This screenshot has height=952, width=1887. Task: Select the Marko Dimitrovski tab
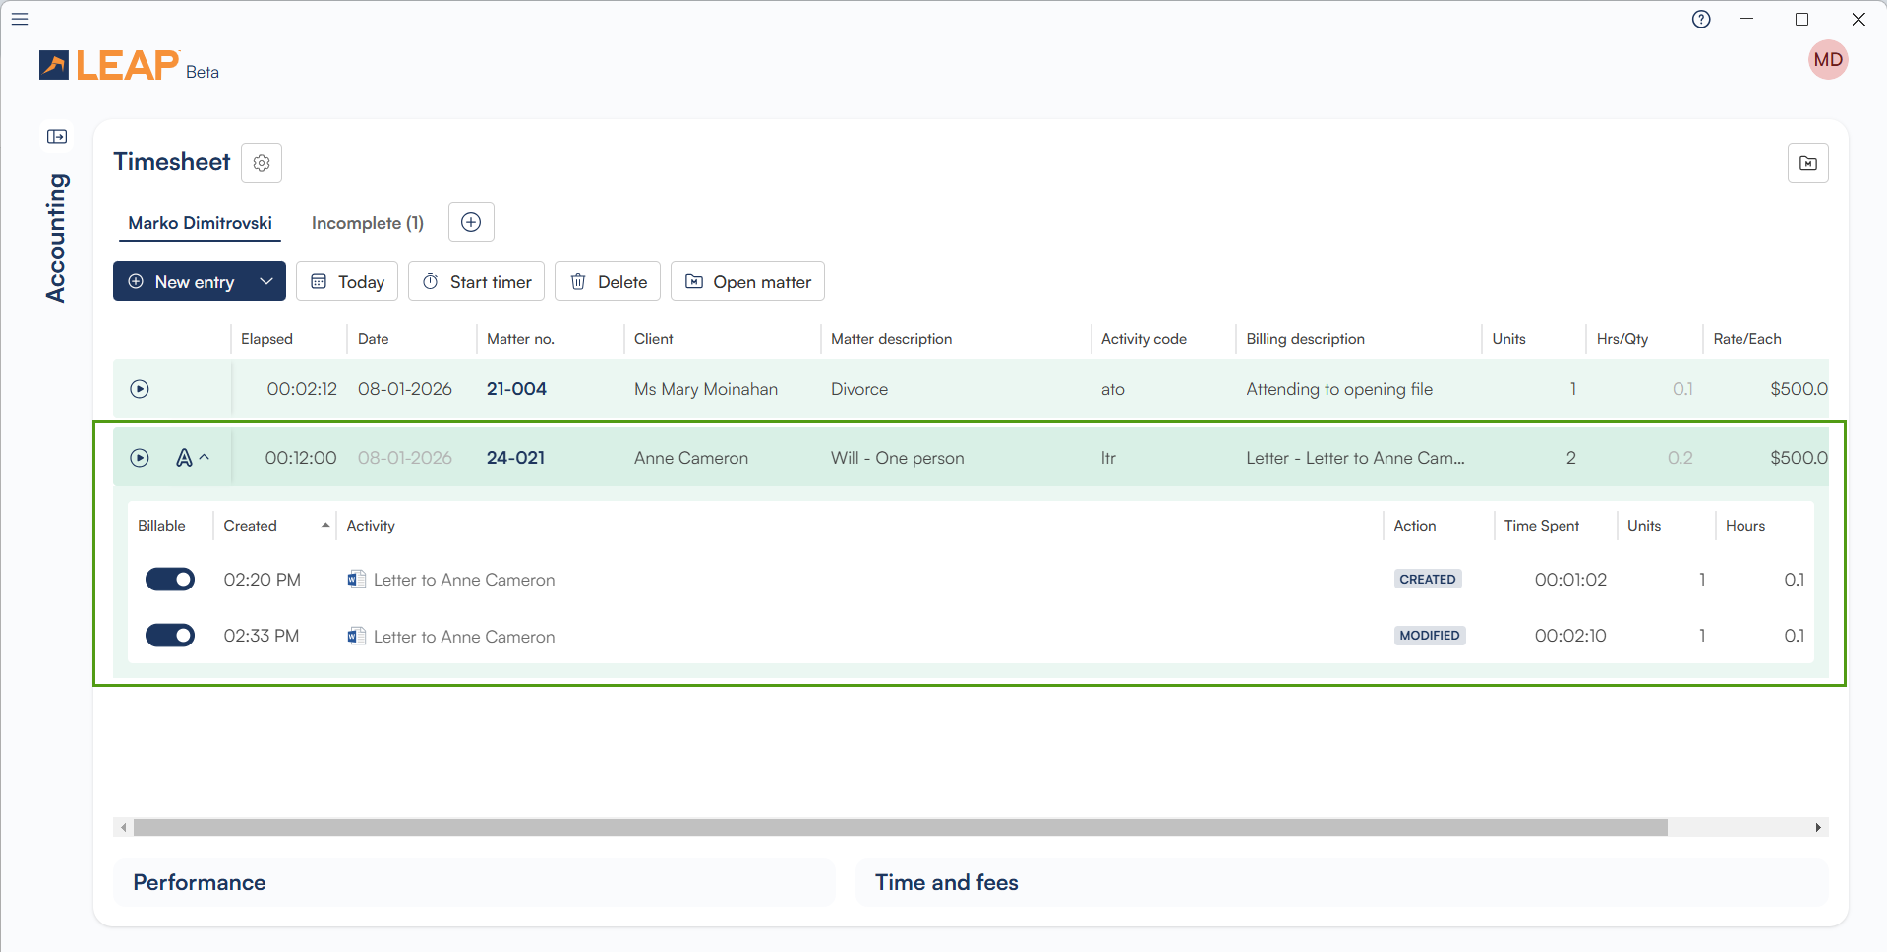pyautogui.click(x=200, y=223)
